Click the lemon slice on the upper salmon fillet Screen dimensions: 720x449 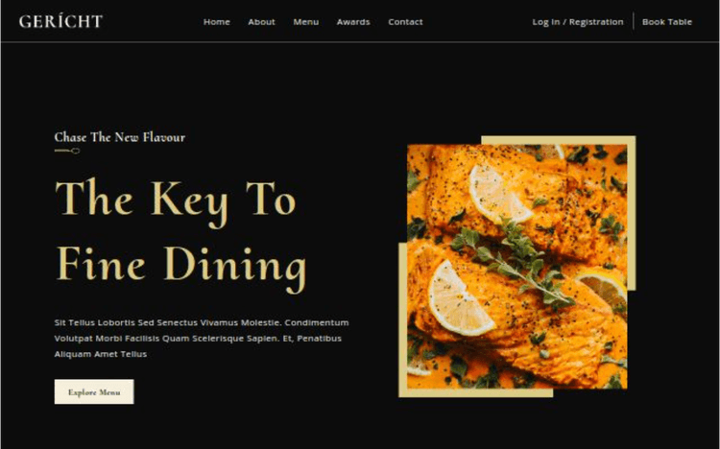(x=498, y=195)
